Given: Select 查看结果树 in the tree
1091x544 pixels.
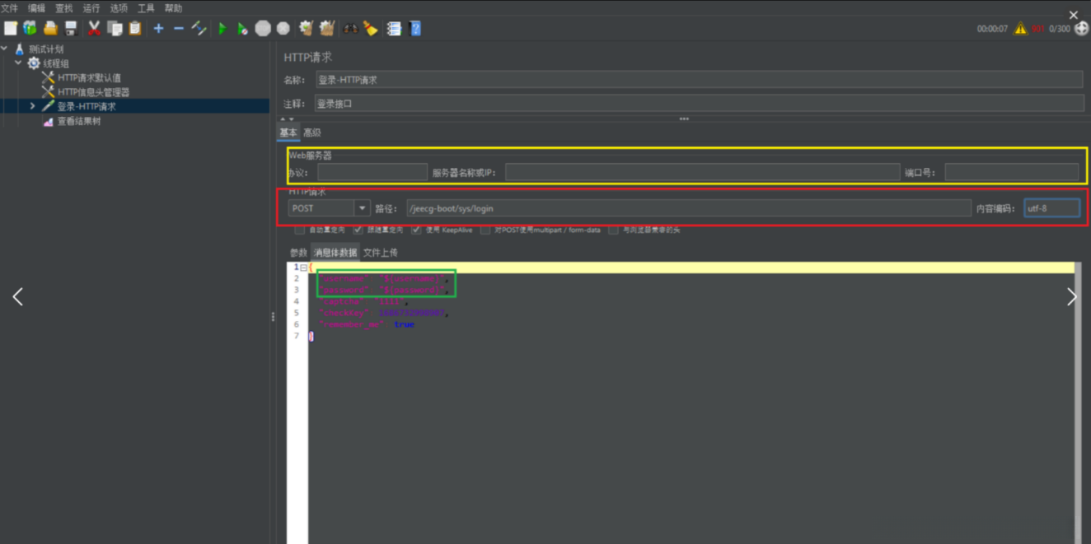Looking at the screenshot, I should point(79,121).
